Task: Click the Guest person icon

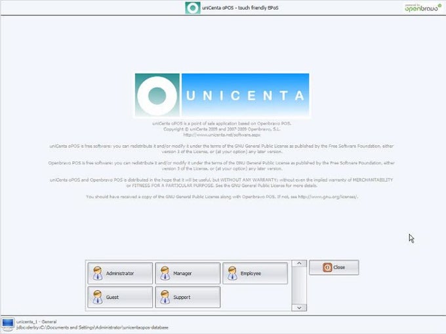Action: pyautogui.click(x=98, y=297)
